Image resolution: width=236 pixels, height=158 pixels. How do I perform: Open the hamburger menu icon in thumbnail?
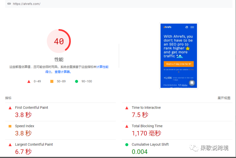(x=192, y=27)
